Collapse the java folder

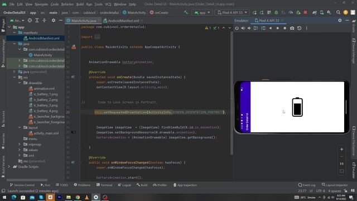tap(15, 44)
